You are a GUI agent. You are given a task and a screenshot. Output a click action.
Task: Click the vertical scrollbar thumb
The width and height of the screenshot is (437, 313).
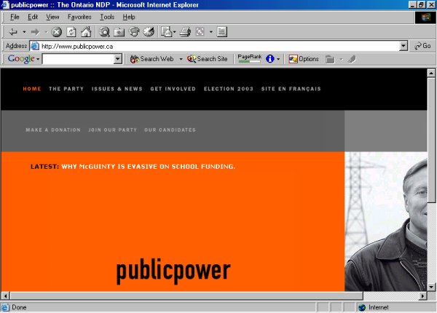click(431, 140)
